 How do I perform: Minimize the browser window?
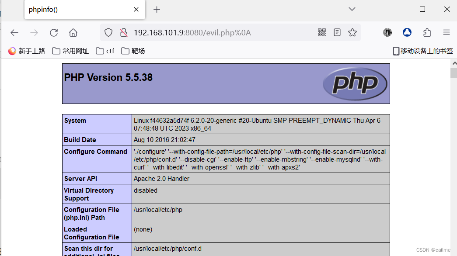(398, 9)
